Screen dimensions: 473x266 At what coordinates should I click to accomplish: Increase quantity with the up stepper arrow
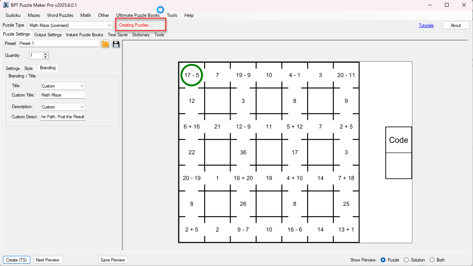coord(46,54)
